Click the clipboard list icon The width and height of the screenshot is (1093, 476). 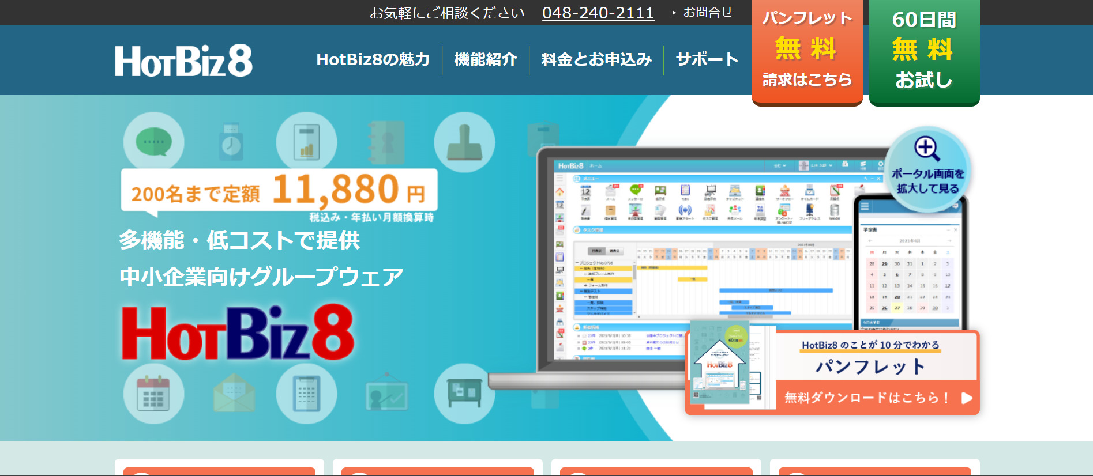pyautogui.click(x=306, y=394)
